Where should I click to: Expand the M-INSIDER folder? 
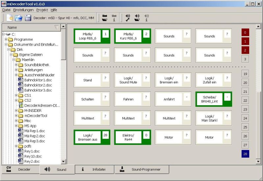coord(16,111)
